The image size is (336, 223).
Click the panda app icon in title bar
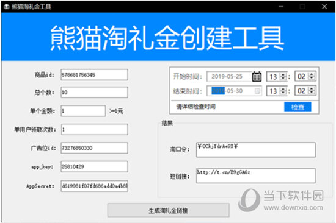coord(7,7)
